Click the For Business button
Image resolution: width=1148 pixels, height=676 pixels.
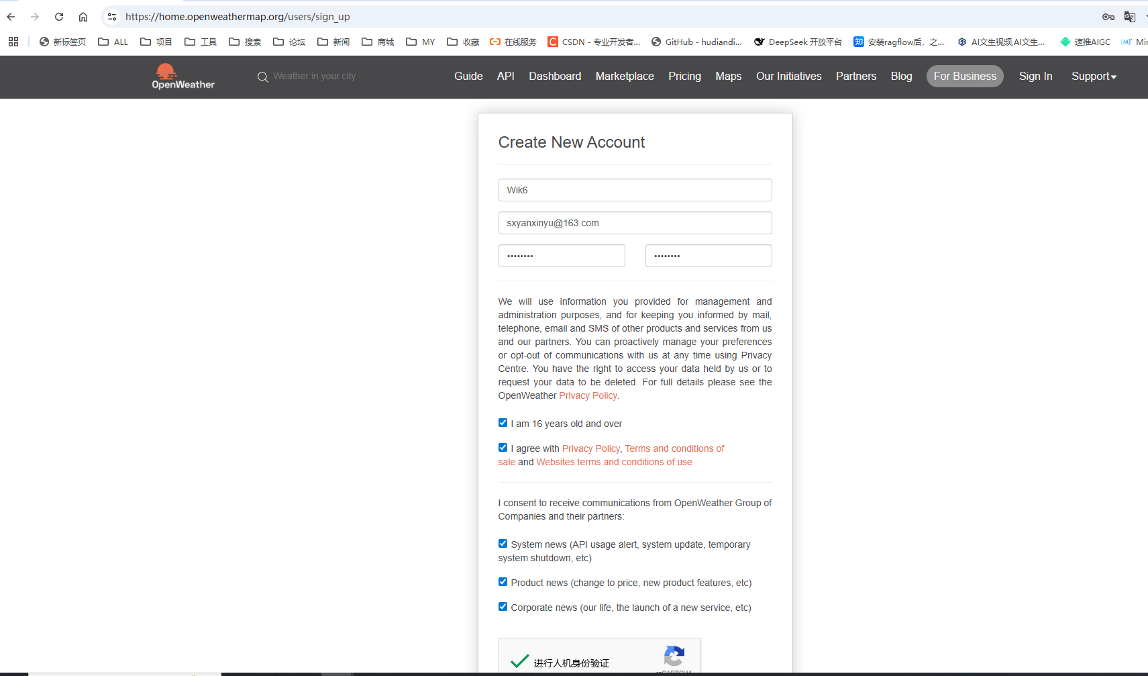(965, 77)
